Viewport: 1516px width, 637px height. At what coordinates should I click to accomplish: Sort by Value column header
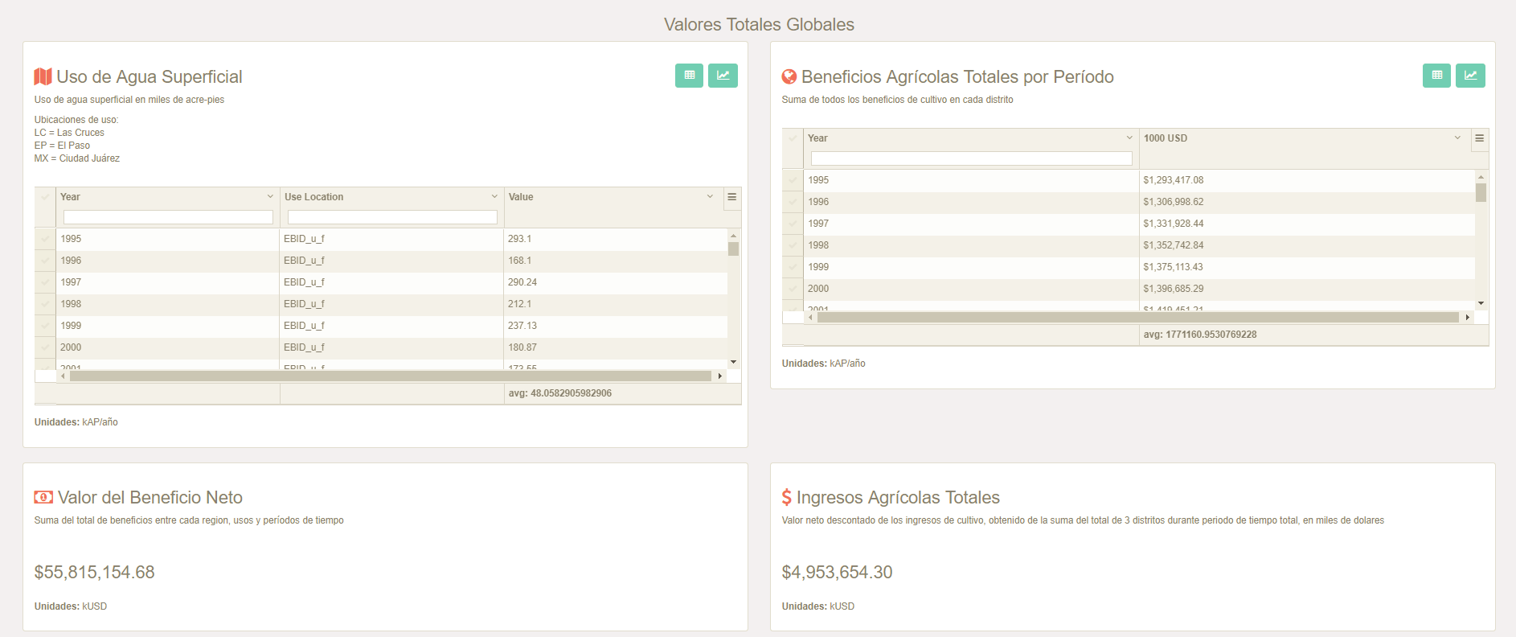point(521,197)
